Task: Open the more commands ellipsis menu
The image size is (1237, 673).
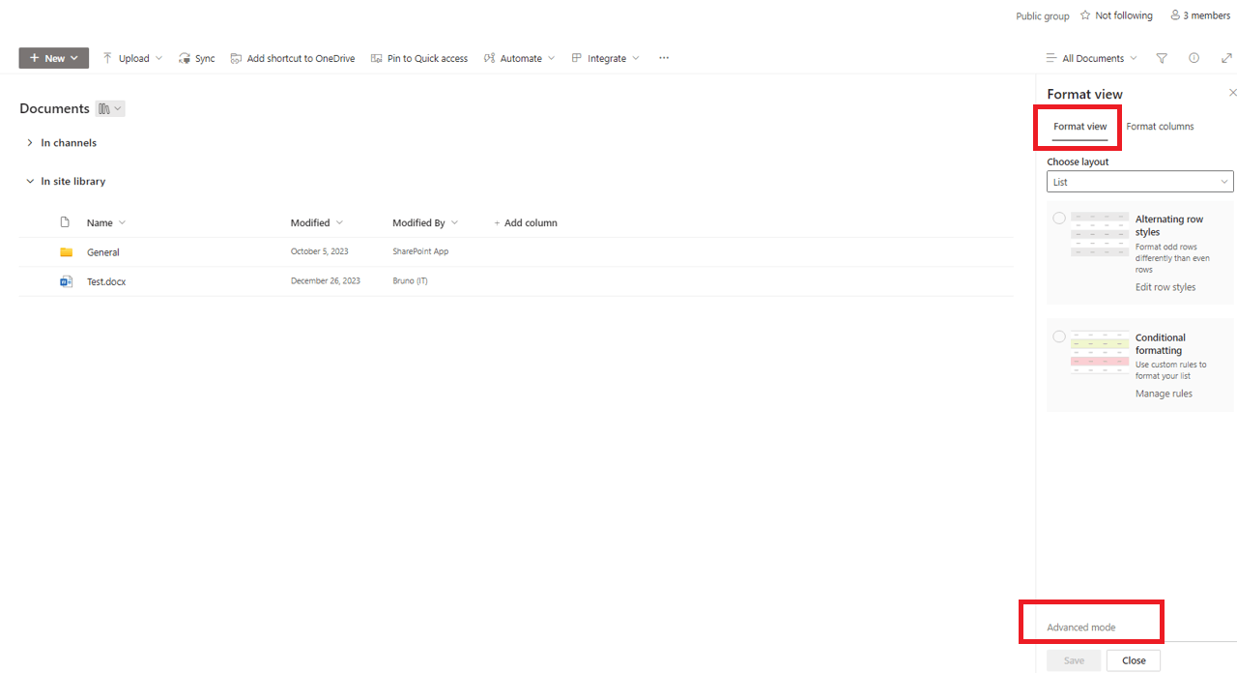Action: 664,58
